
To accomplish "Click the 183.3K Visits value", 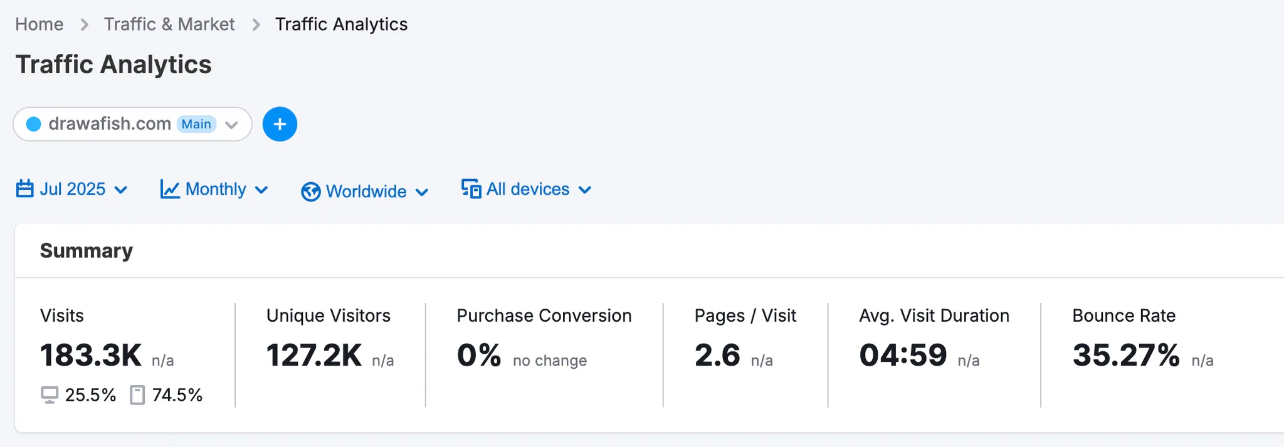I will [x=91, y=355].
